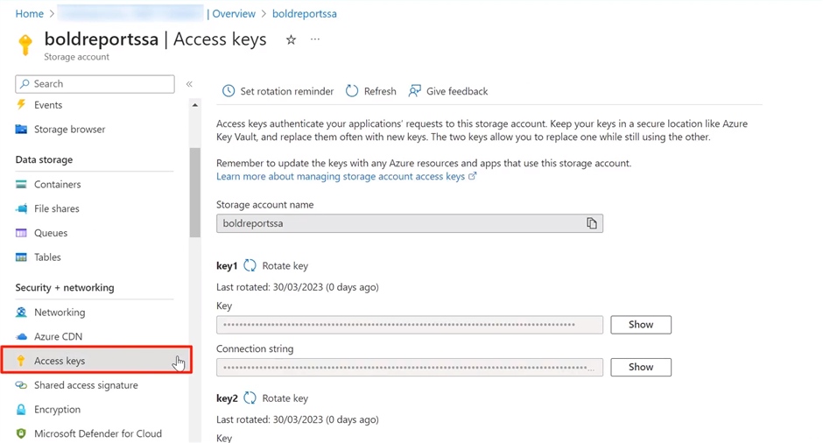Click the Refresh circular arrow icon
823x443 pixels.
point(352,91)
